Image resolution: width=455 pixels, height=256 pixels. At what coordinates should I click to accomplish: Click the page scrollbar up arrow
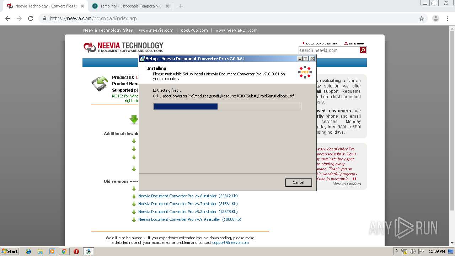click(452, 28)
